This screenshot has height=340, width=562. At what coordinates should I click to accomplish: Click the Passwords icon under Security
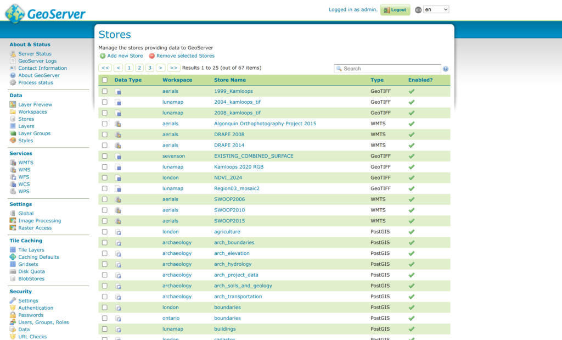tap(13, 315)
